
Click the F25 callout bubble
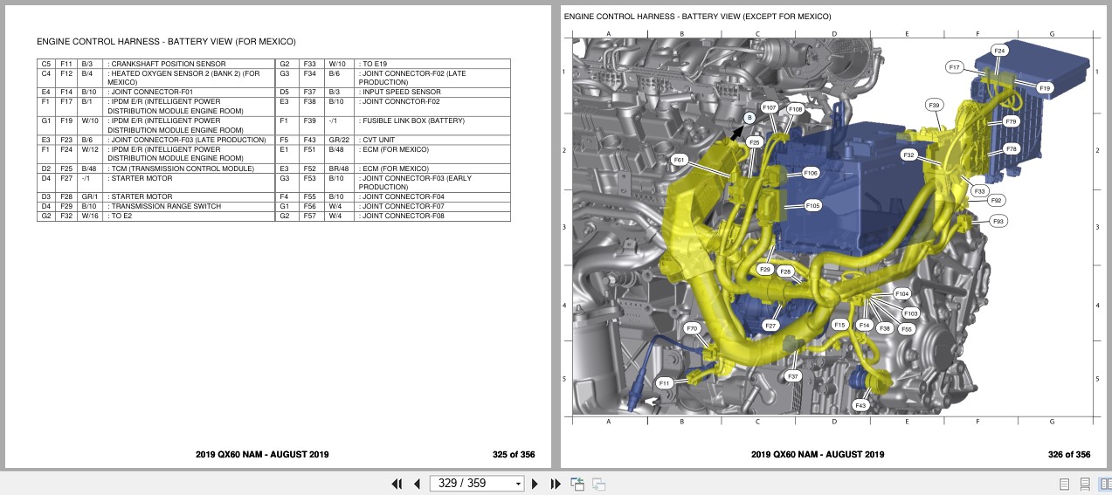(x=755, y=141)
